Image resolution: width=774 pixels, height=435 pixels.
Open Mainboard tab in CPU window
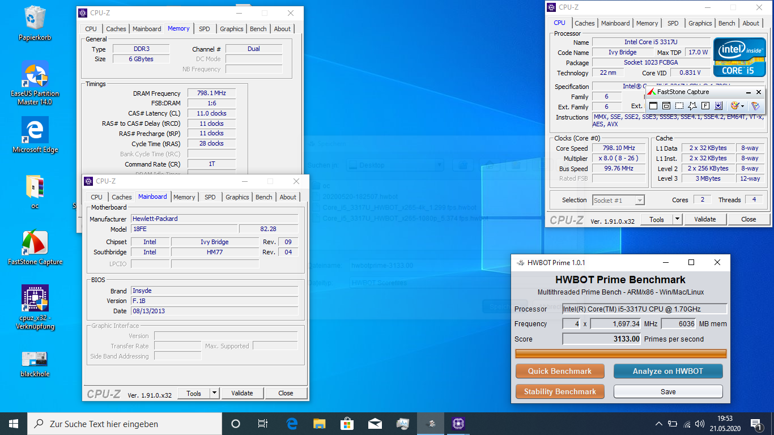click(615, 23)
